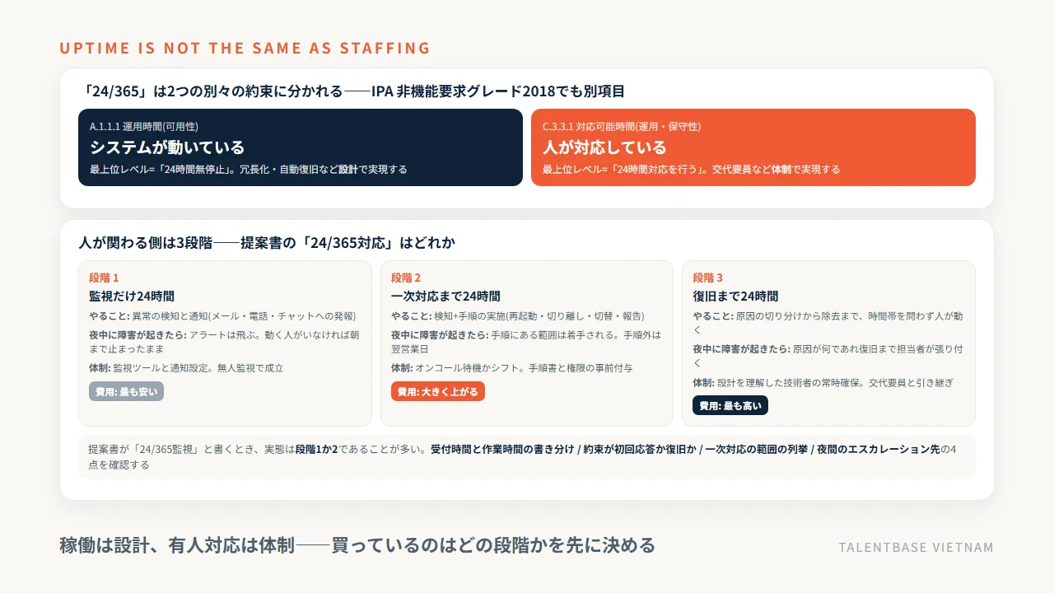Select the line '原因が何であれ復旧まで担当者が張り付'
The height and width of the screenshot is (593, 1054).
click(878, 349)
